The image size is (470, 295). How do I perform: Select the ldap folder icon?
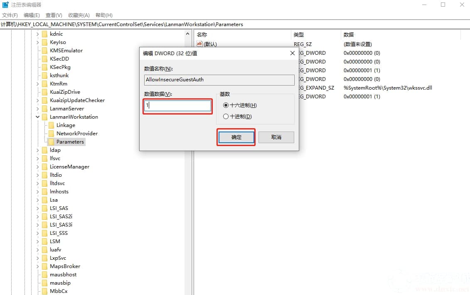[44, 150]
